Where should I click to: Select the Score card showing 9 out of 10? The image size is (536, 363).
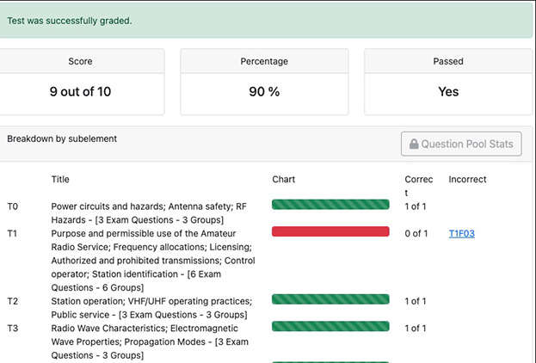pyautogui.click(x=79, y=82)
